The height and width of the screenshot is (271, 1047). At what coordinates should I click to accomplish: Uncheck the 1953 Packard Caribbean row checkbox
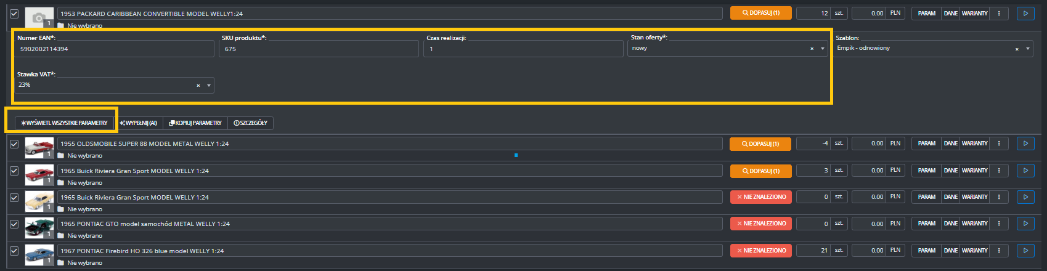click(14, 14)
